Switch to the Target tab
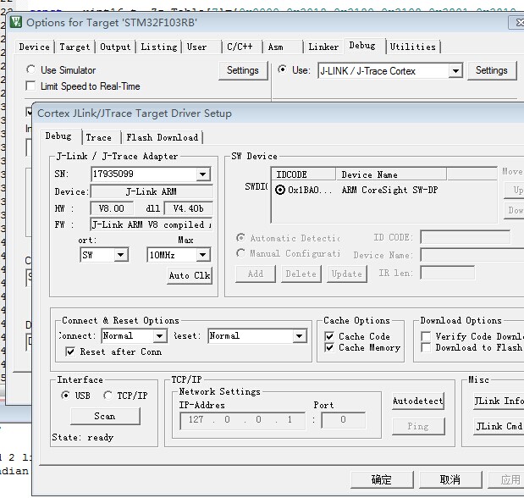524x498 pixels. click(x=74, y=47)
